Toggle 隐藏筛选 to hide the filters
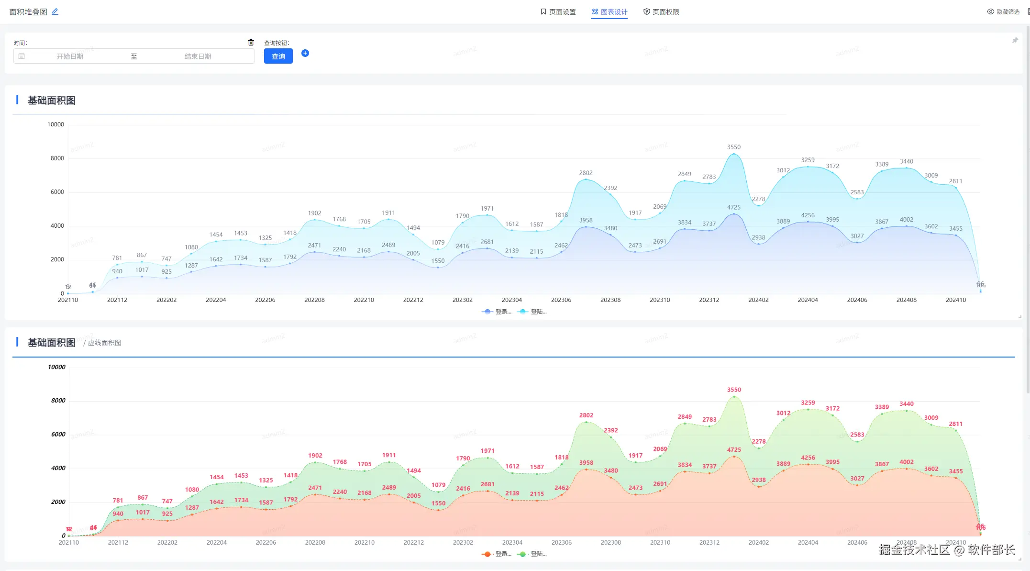Screen dimensions: 1030x571 [x=1004, y=11]
